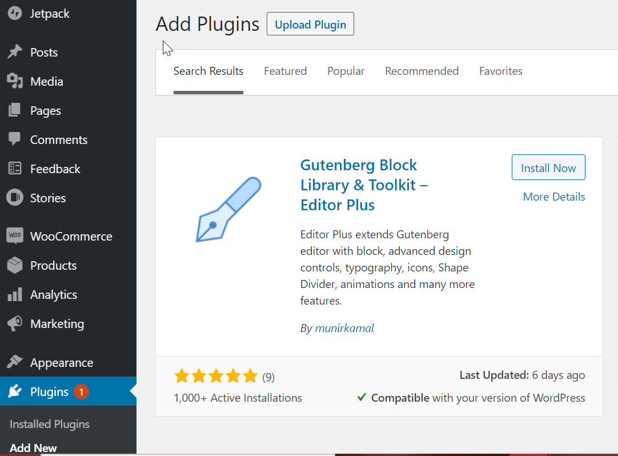This screenshot has height=456, width=618.
Task: Switch to the Featured plugins tab
Action: [x=286, y=71]
